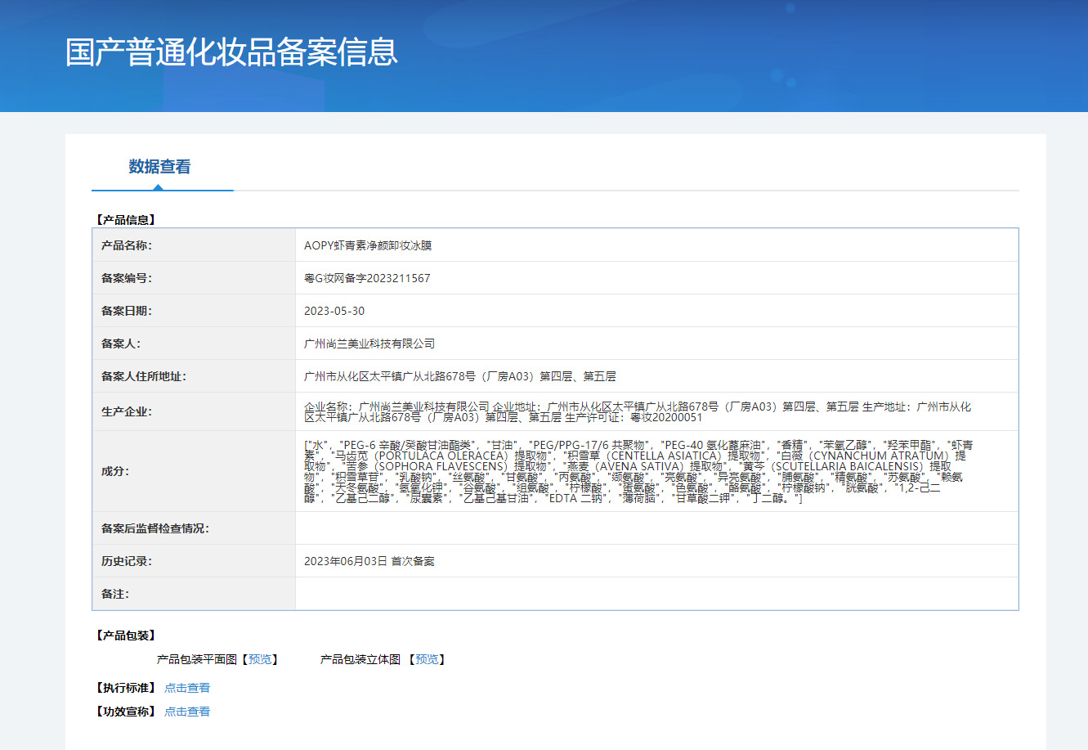Click the 【产品信息】 section header

click(126, 219)
